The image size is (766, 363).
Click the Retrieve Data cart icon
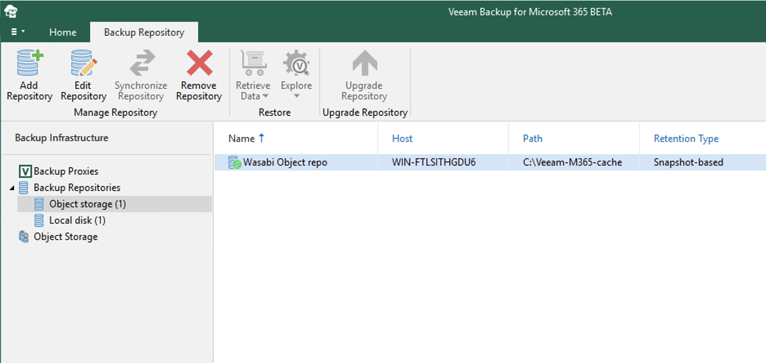tap(253, 63)
